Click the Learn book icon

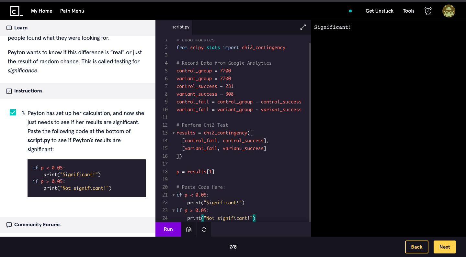click(9, 28)
